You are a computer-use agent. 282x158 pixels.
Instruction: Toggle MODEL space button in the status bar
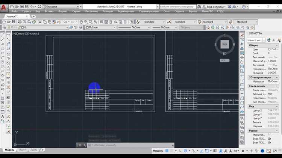pyautogui.click(x=158, y=150)
